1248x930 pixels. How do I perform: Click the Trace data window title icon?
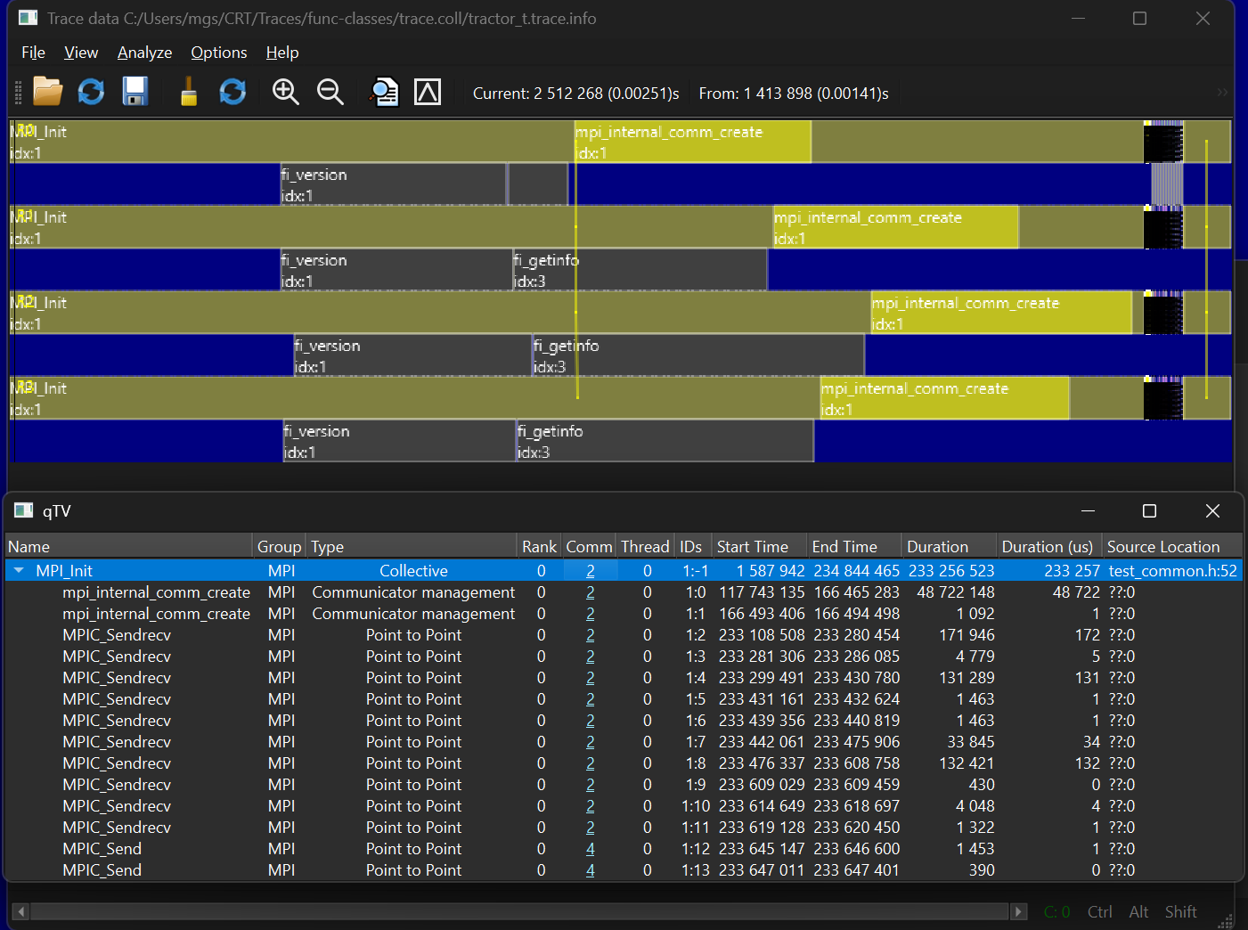pos(28,18)
